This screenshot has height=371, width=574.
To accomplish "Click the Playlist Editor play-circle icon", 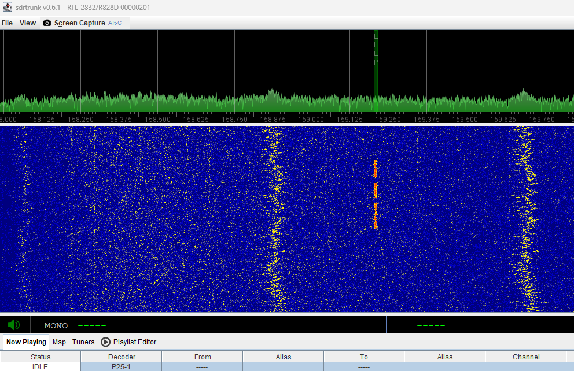I will [105, 342].
